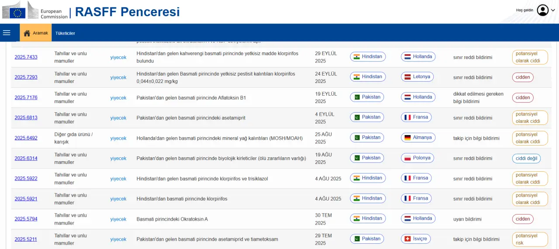Click the user profile avatar icon
559x249 pixels.
tap(542, 10)
